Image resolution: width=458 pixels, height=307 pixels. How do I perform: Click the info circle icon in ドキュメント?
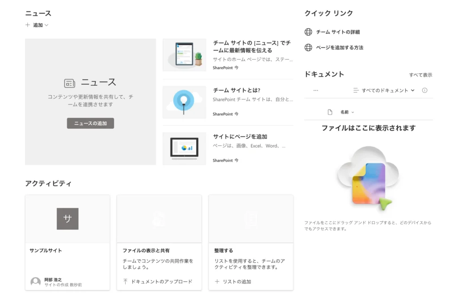pyautogui.click(x=424, y=90)
